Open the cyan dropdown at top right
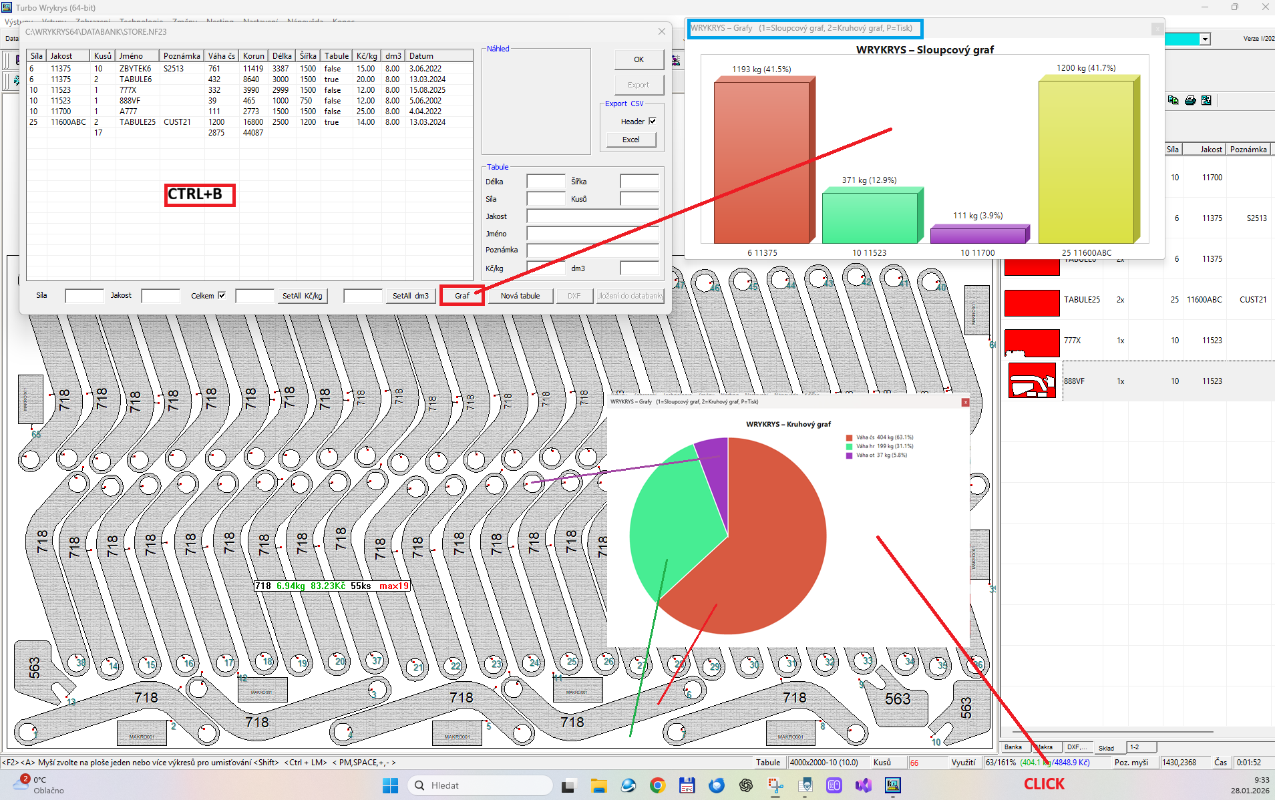Image resolution: width=1275 pixels, height=800 pixels. (1205, 39)
